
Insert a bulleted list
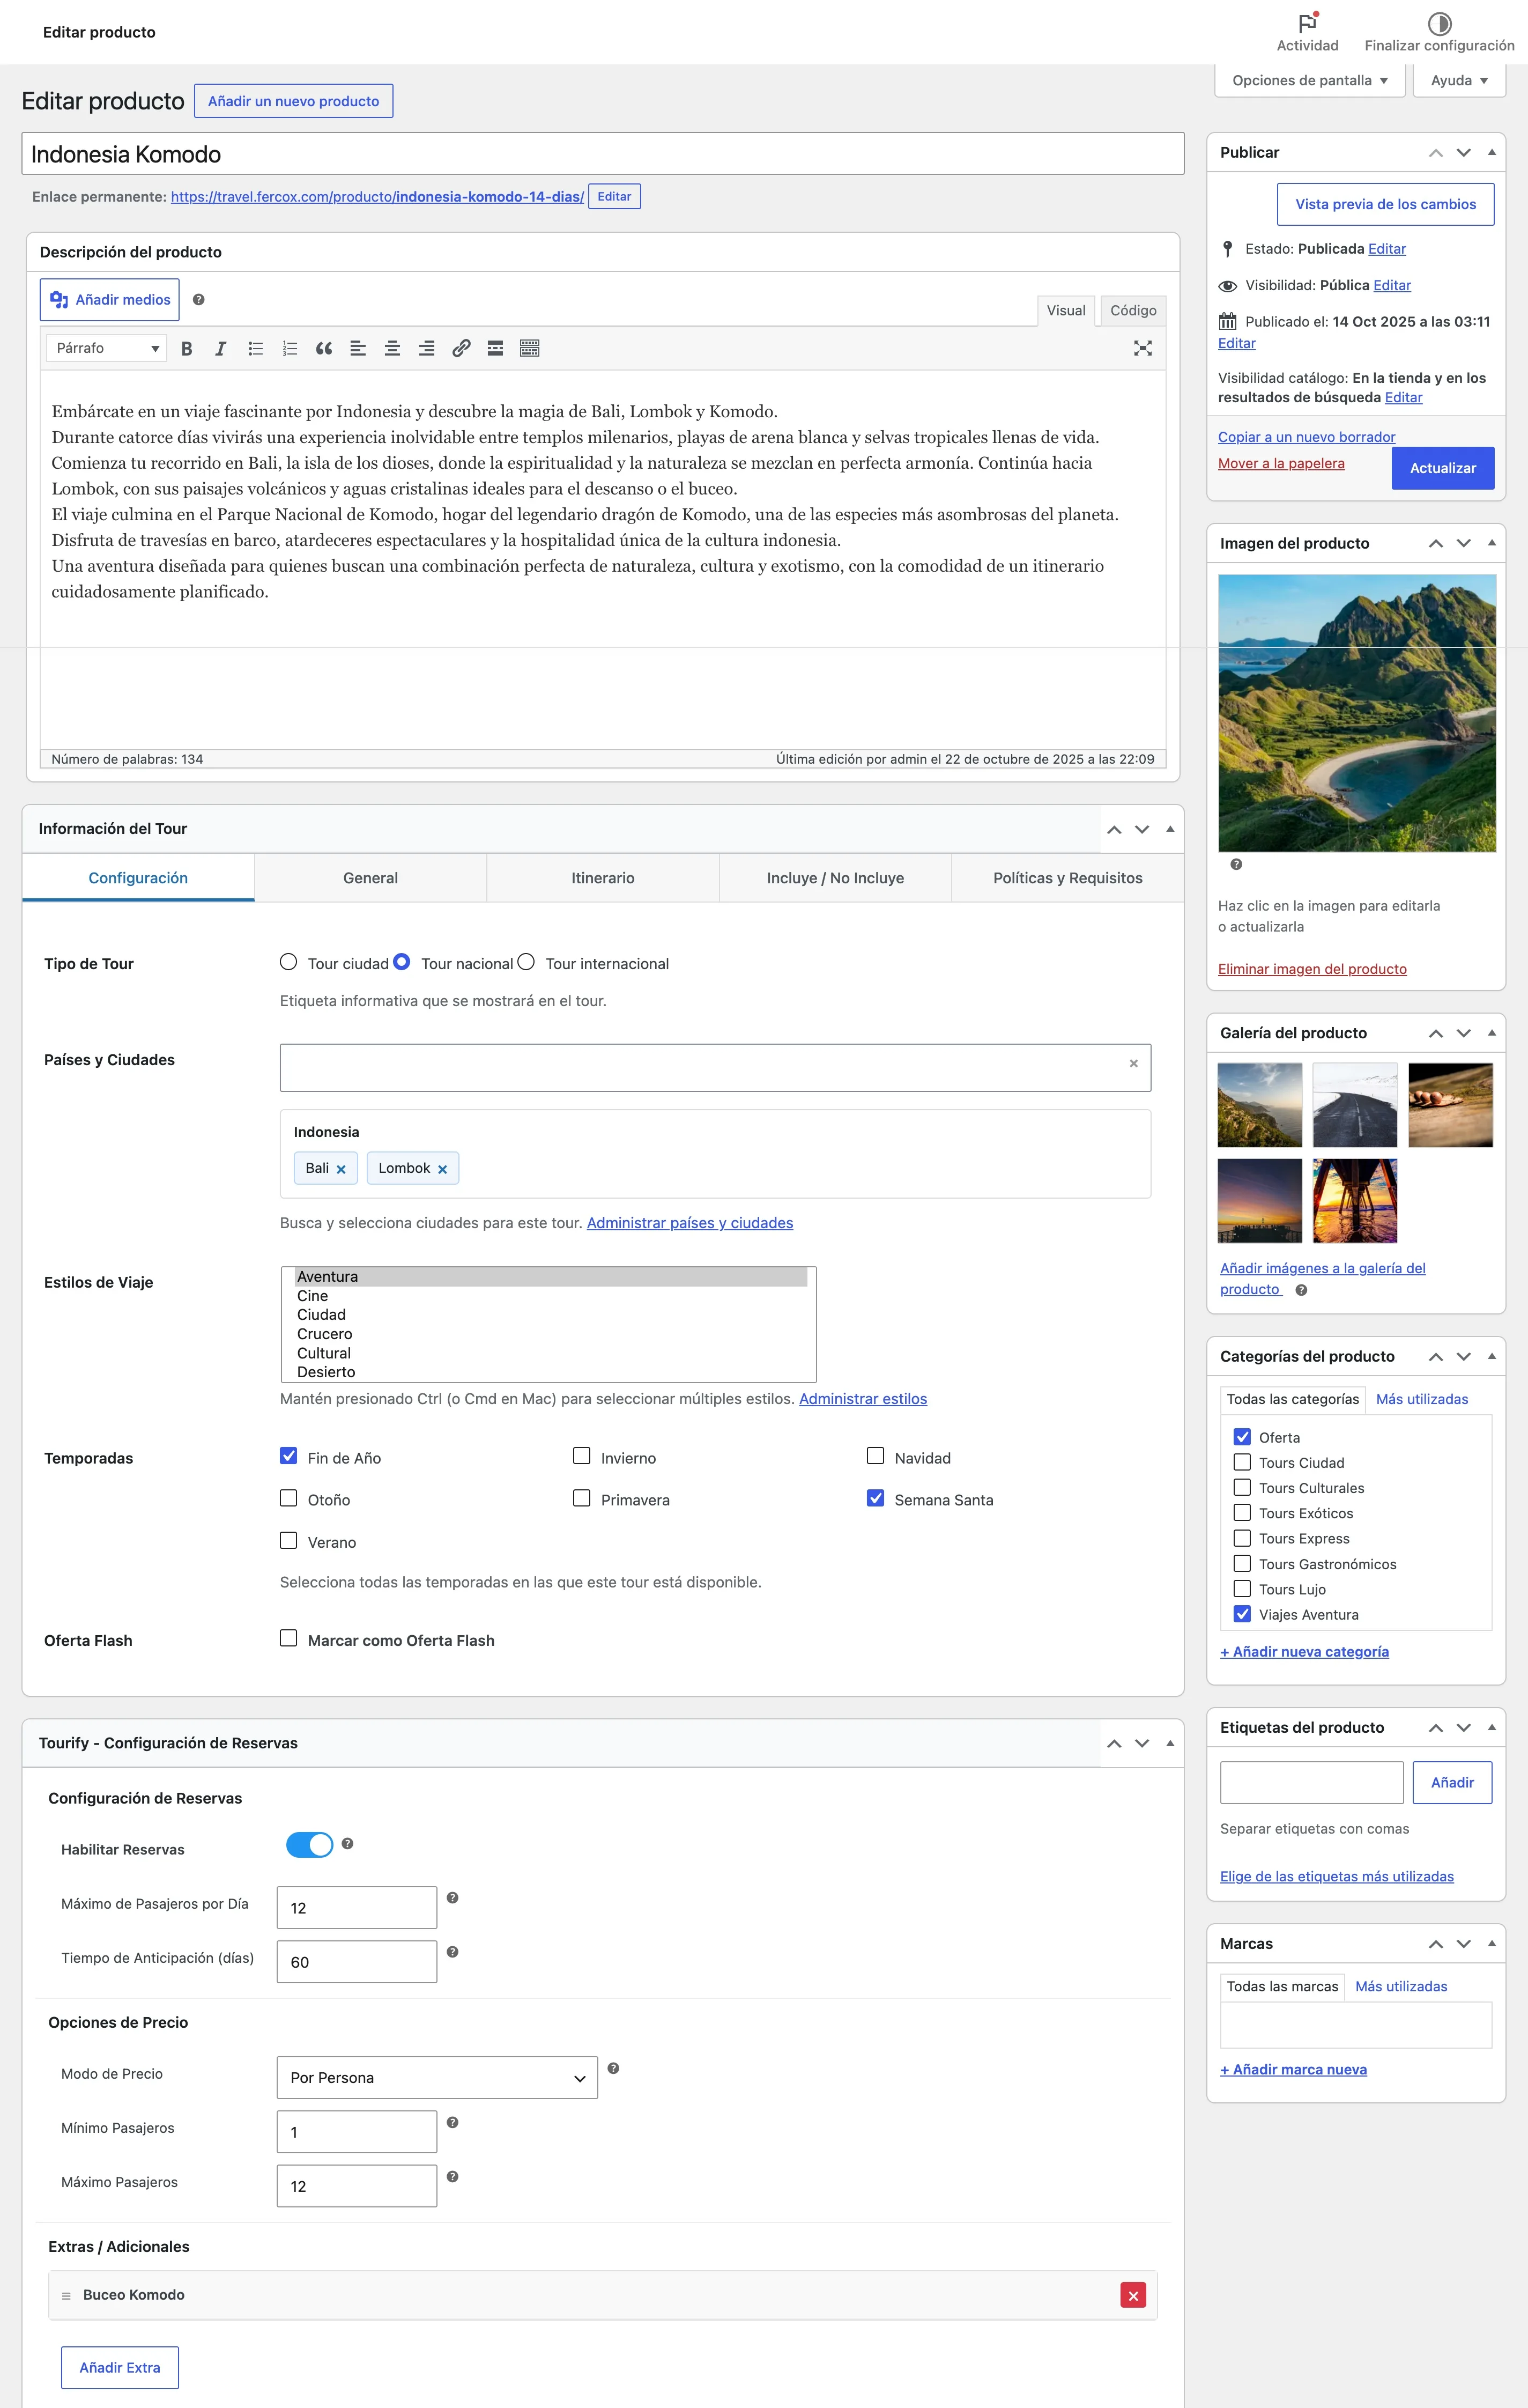click(x=255, y=348)
